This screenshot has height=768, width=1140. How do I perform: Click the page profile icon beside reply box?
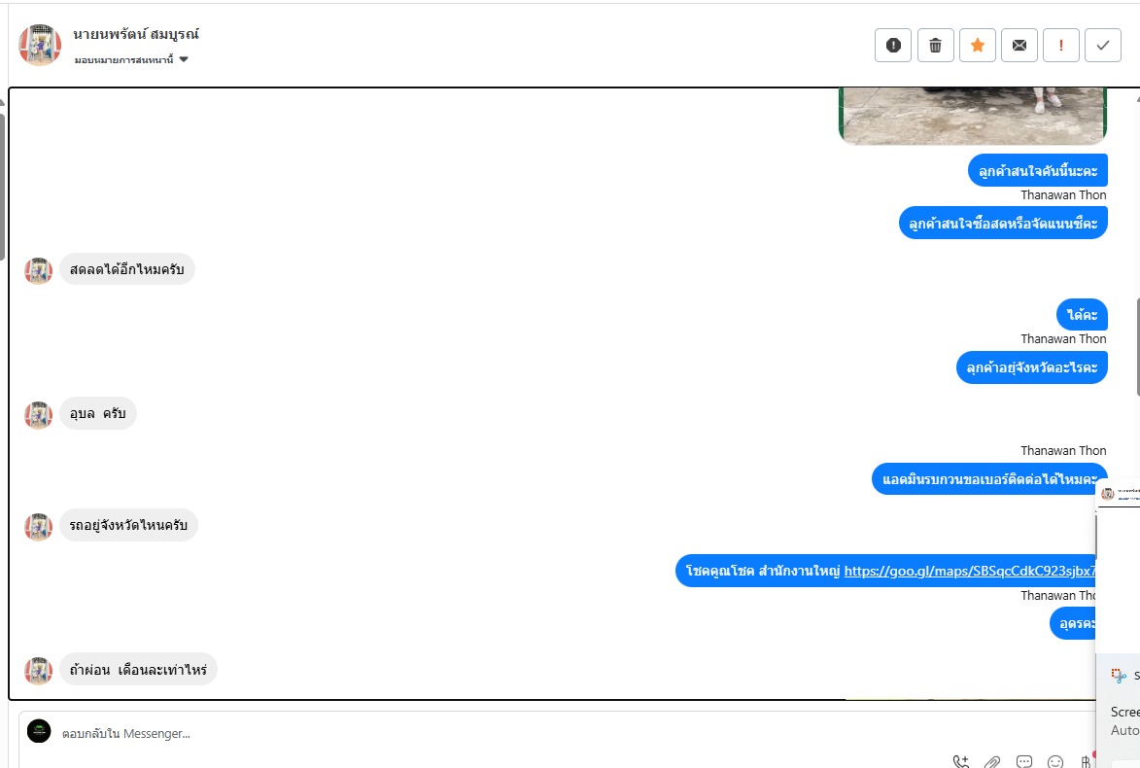click(39, 731)
